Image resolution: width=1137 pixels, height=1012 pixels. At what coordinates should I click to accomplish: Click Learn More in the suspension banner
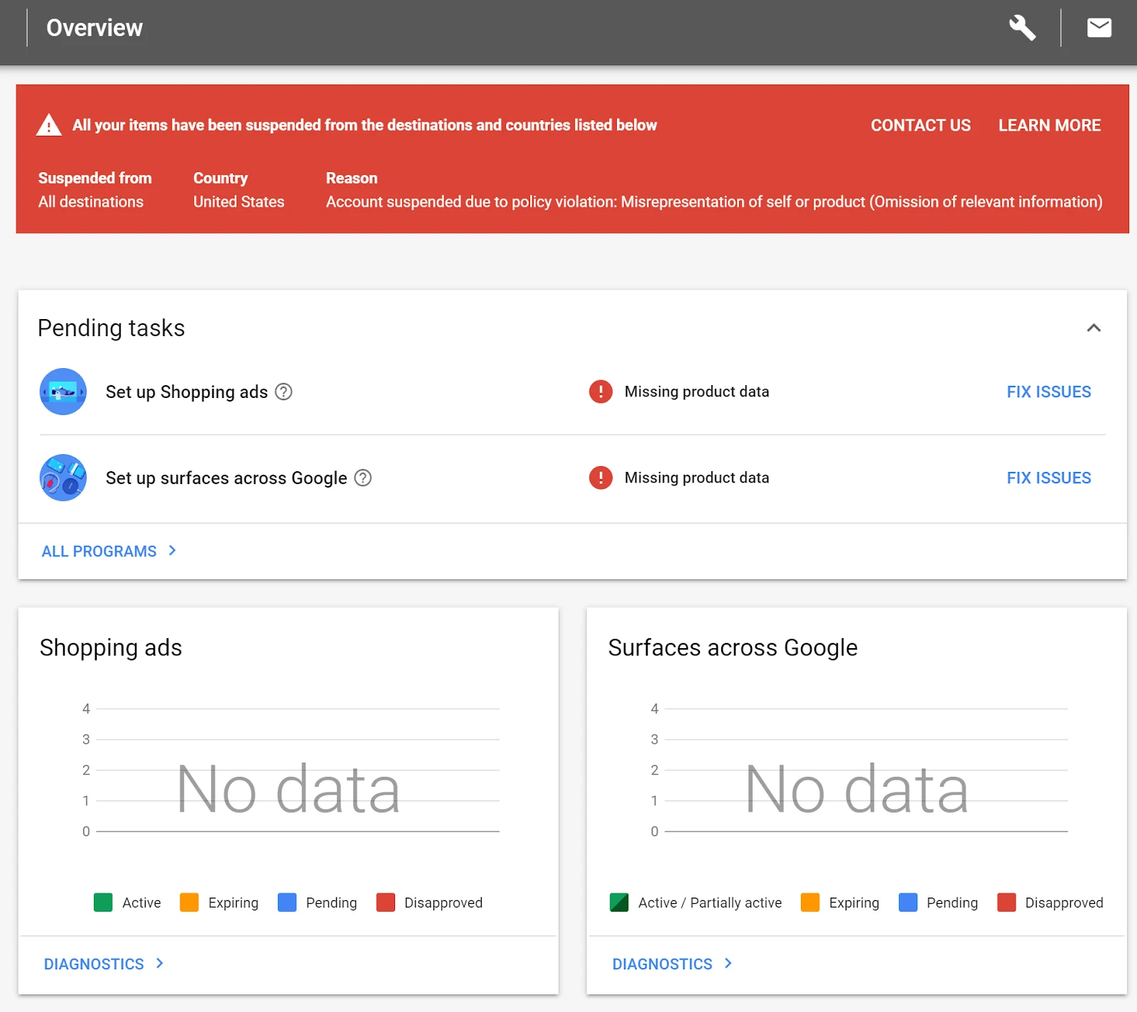point(1050,125)
